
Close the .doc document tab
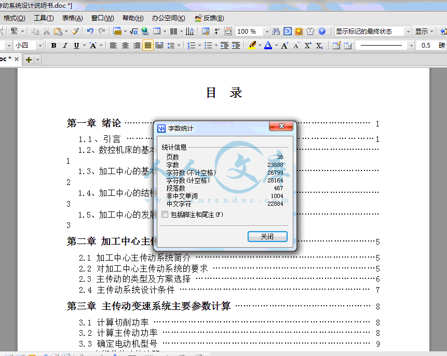17,59
